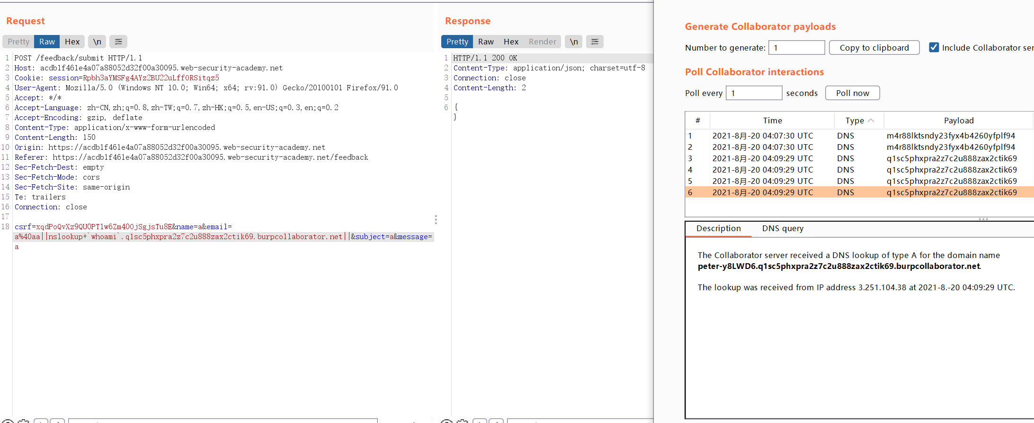Screen dimensions: 1034x423
Task: Click the 'Generate Collaborator payloads' heading
Action: [x=760, y=26]
